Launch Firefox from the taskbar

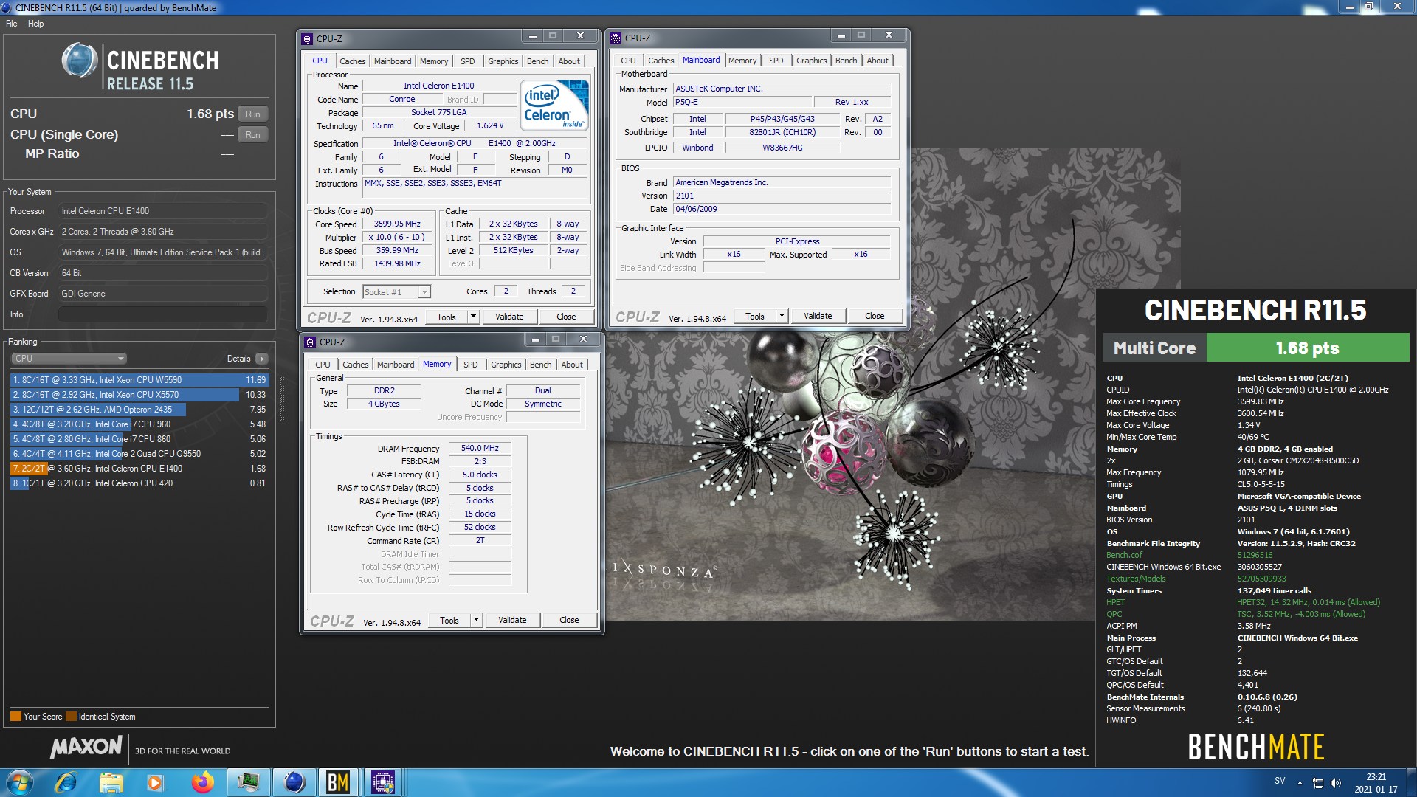[201, 782]
